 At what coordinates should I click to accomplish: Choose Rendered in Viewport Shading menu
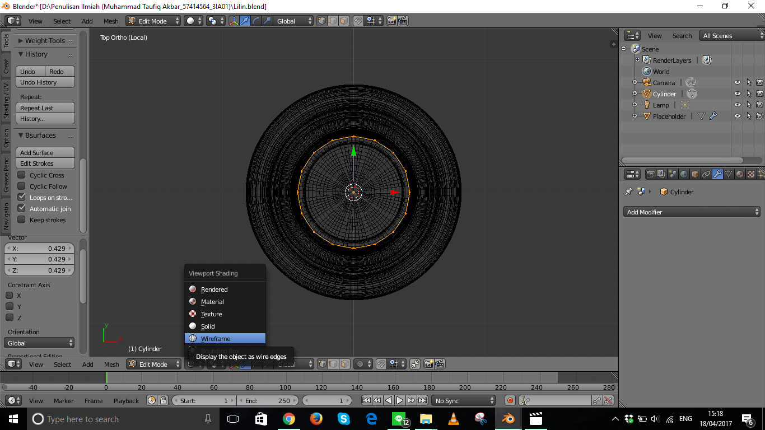(225, 289)
